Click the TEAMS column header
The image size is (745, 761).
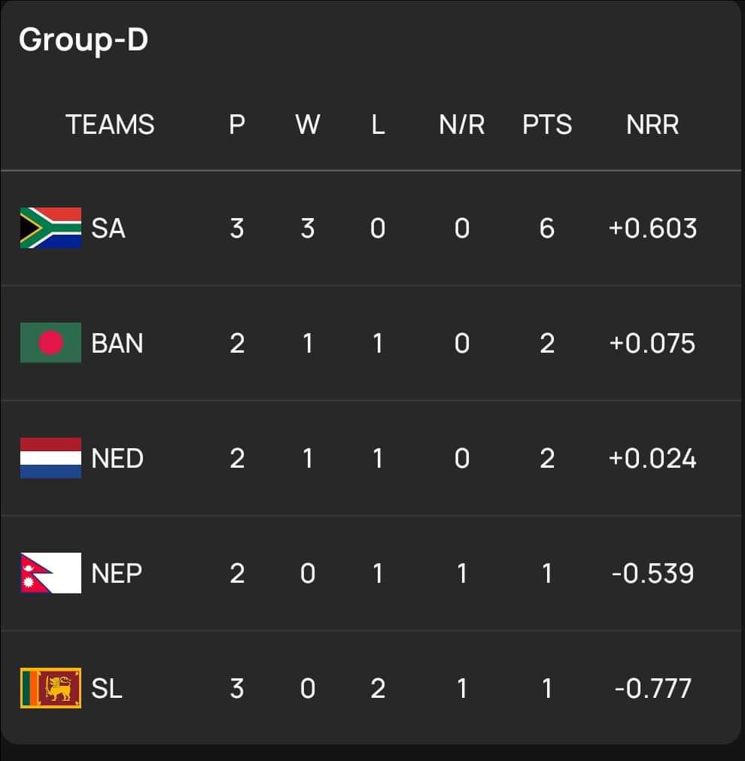[x=110, y=124]
